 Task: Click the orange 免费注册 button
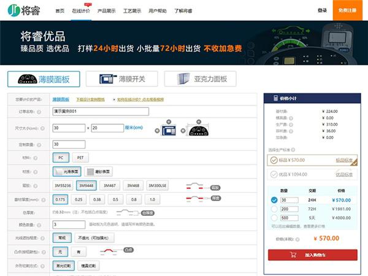tap(348, 10)
